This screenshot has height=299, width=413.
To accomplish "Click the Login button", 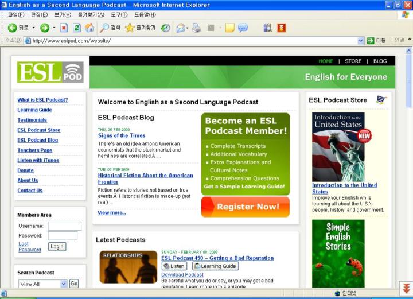I will [57, 247].
